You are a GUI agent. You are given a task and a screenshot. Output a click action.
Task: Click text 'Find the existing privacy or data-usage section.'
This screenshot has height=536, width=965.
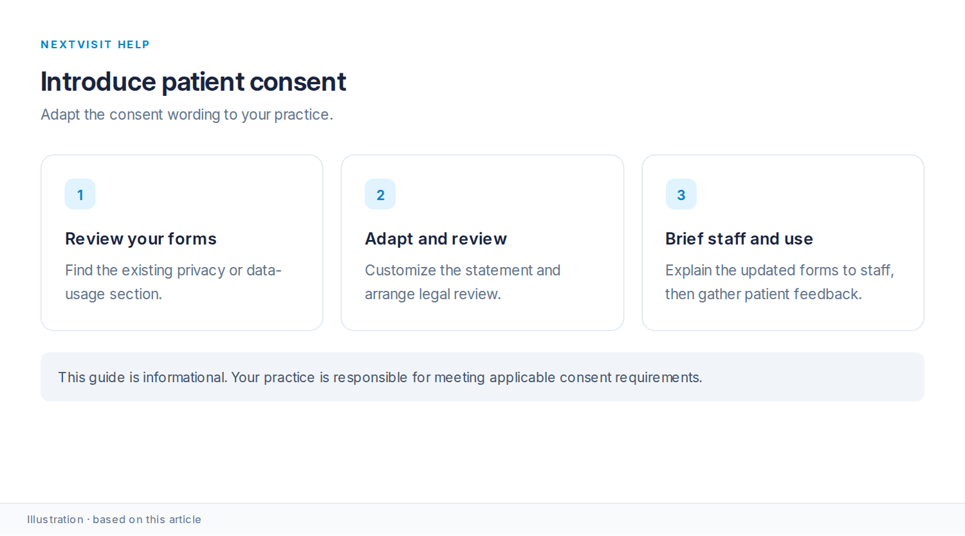[173, 282]
